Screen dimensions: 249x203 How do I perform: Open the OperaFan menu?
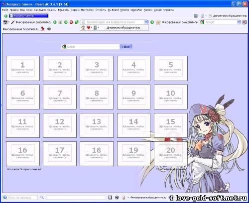pos(136,10)
